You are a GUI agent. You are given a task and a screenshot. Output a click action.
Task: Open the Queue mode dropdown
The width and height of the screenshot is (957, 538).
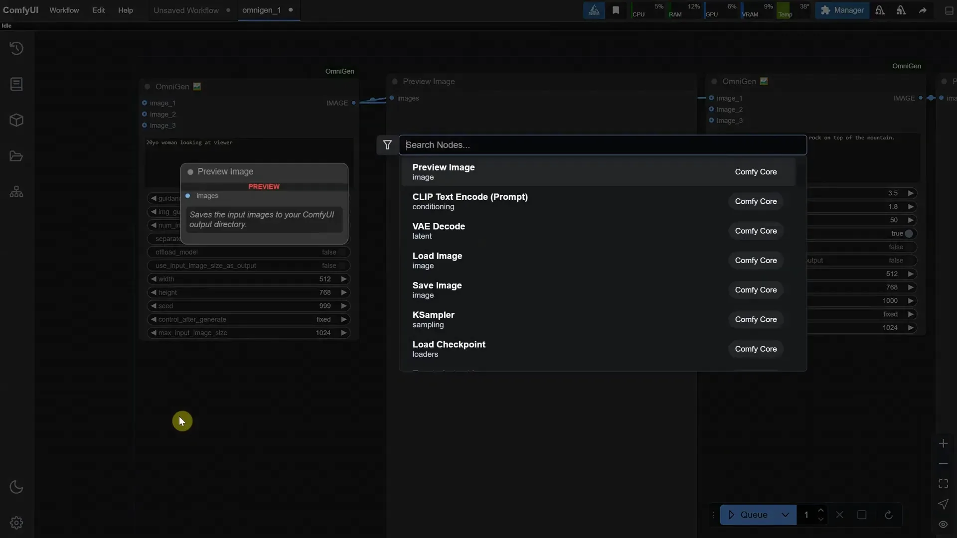point(785,515)
